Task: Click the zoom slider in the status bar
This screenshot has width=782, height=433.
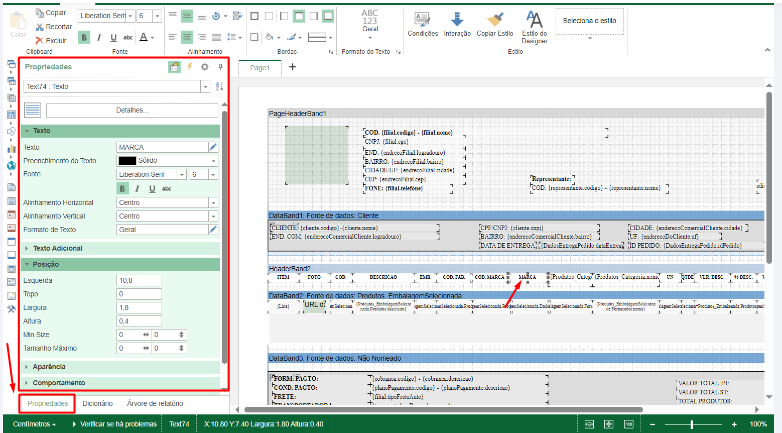Action: click(692, 424)
